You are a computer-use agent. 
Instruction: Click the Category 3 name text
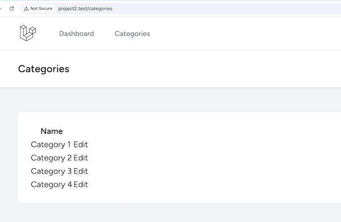51,171
